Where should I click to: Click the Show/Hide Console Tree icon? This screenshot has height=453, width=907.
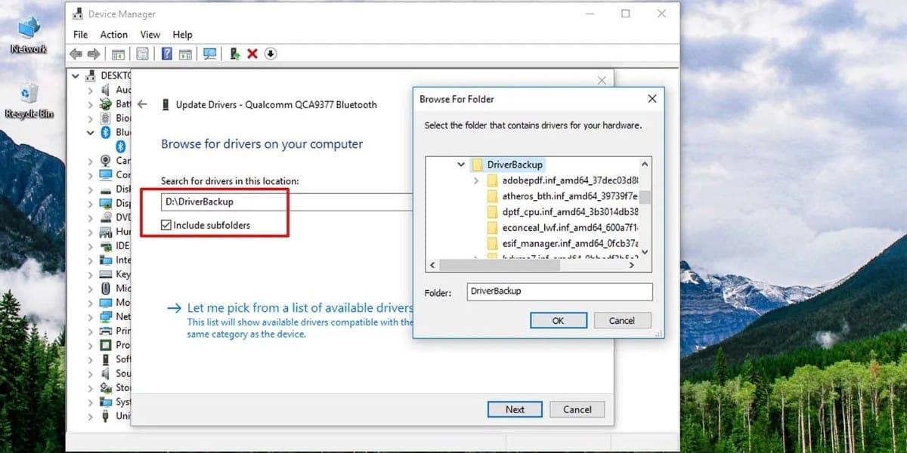click(118, 54)
